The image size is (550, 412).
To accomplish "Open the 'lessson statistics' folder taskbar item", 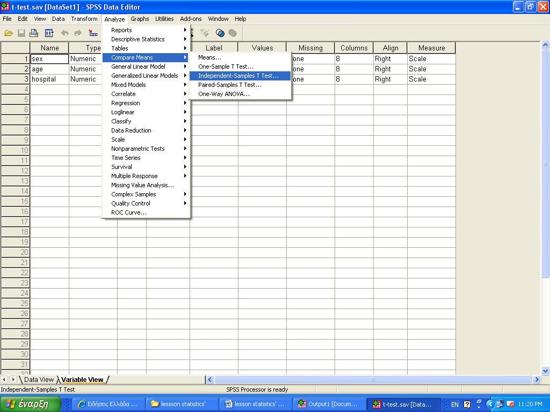I will point(182,404).
